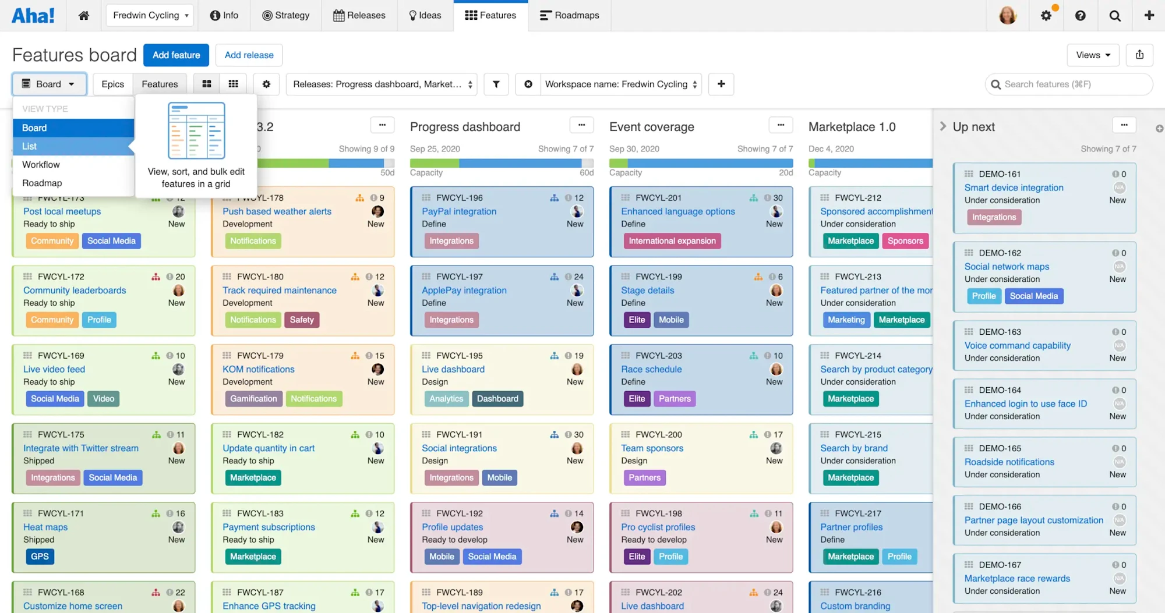Image resolution: width=1165 pixels, height=613 pixels.
Task: Click International expansion tag on FWCYL-201
Action: 672,241
